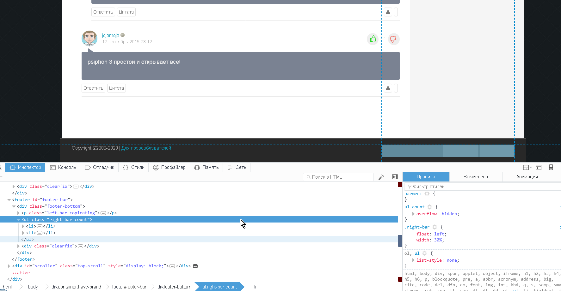Show ev event listeners badge on scroller div

(195, 266)
